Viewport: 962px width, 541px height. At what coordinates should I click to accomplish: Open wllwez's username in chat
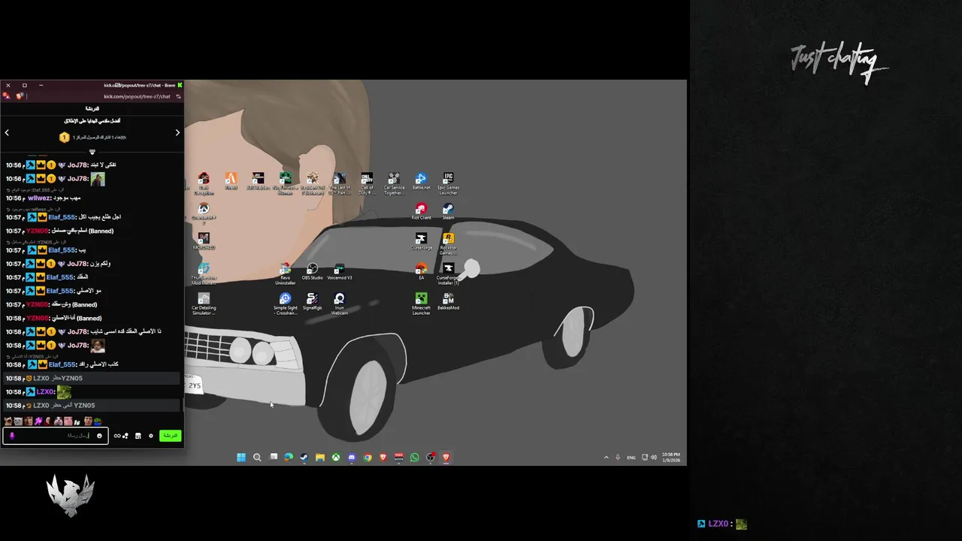(x=38, y=198)
